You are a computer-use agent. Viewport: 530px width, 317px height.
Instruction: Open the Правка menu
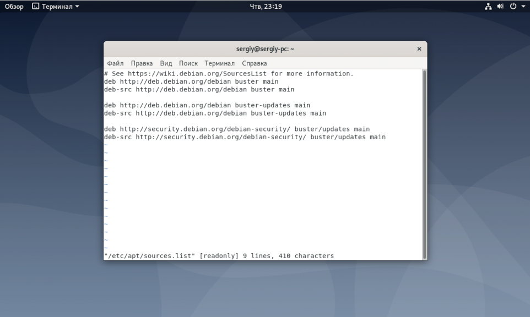pyautogui.click(x=142, y=63)
